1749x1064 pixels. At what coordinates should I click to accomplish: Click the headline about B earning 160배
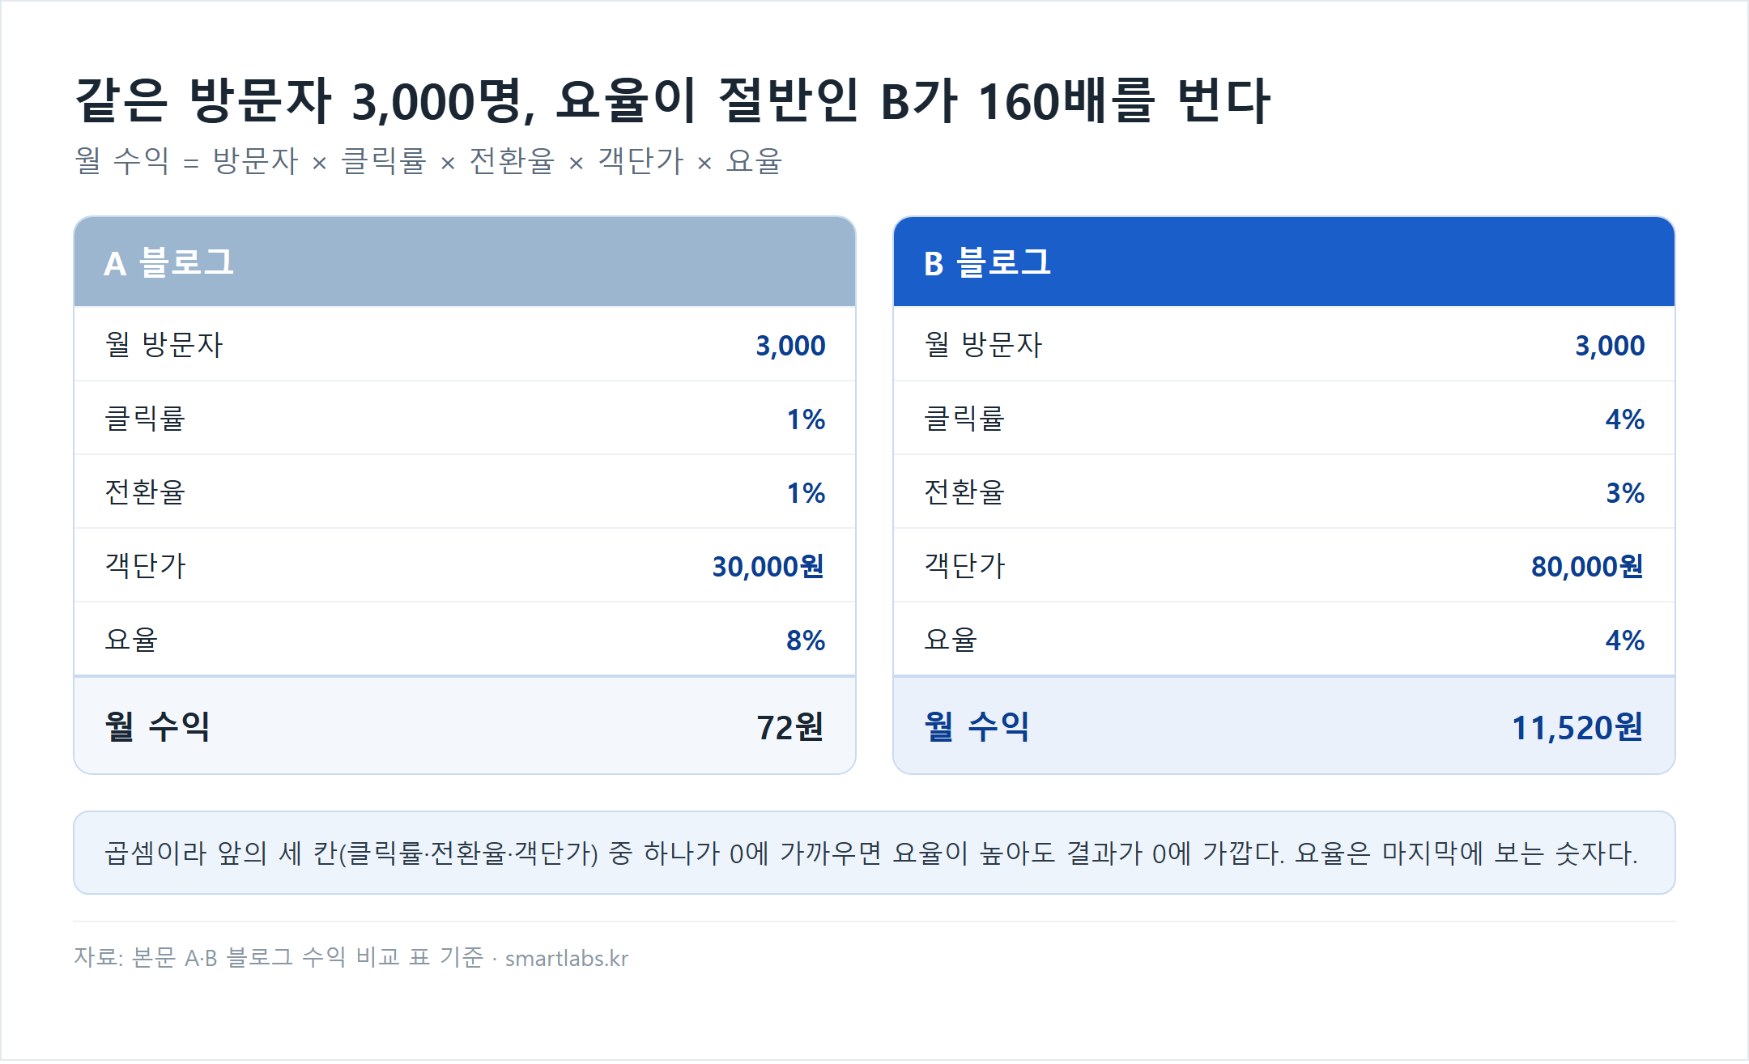click(x=672, y=101)
